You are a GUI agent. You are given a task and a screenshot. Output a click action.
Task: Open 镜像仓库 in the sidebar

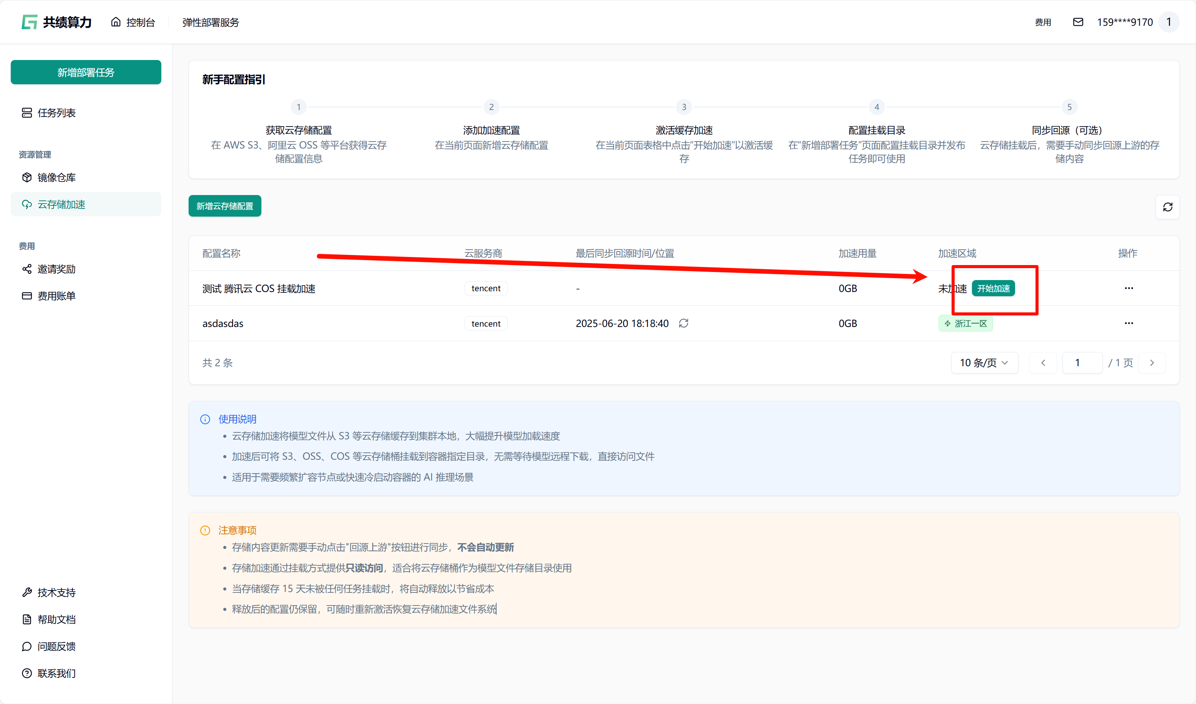pos(57,177)
